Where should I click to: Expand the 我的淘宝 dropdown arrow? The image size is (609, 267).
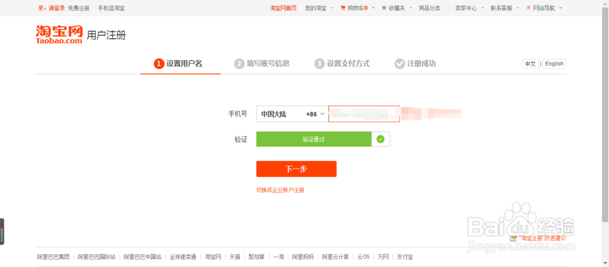(332, 8)
